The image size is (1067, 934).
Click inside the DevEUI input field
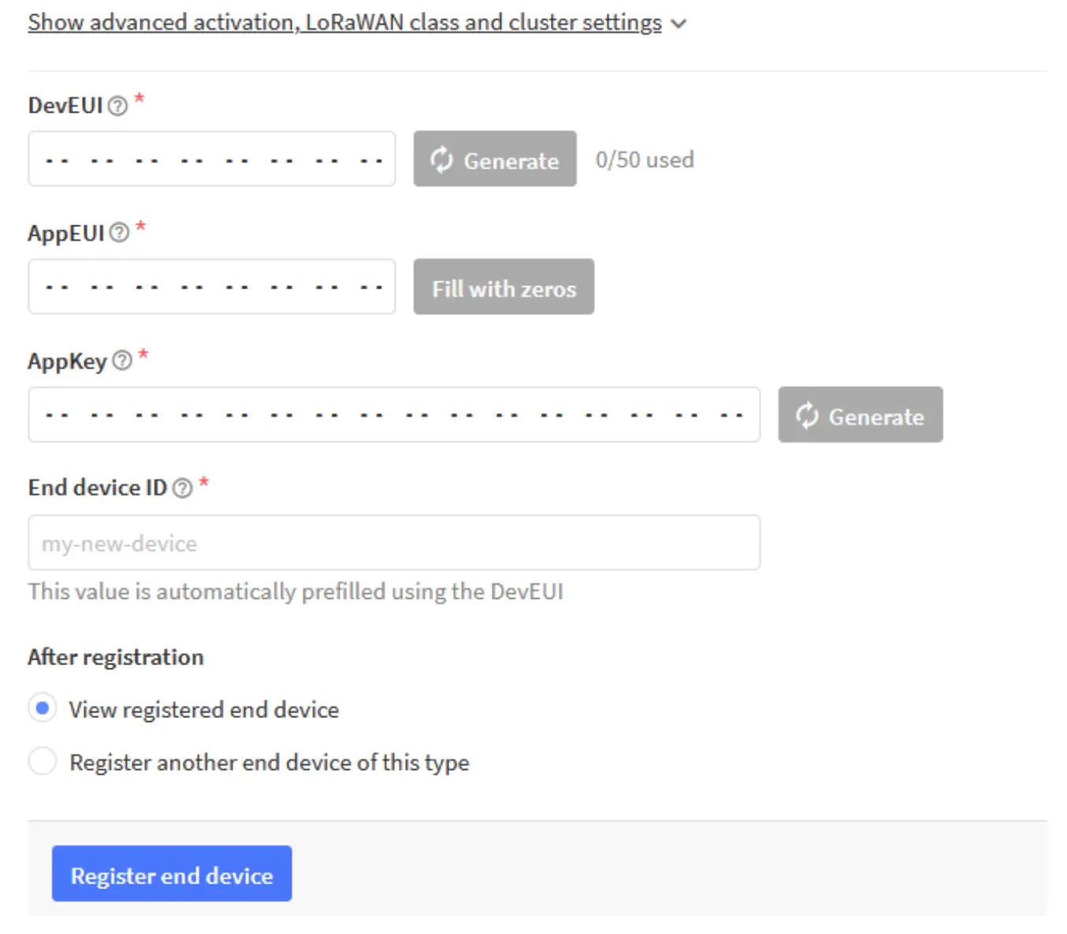tap(211, 158)
